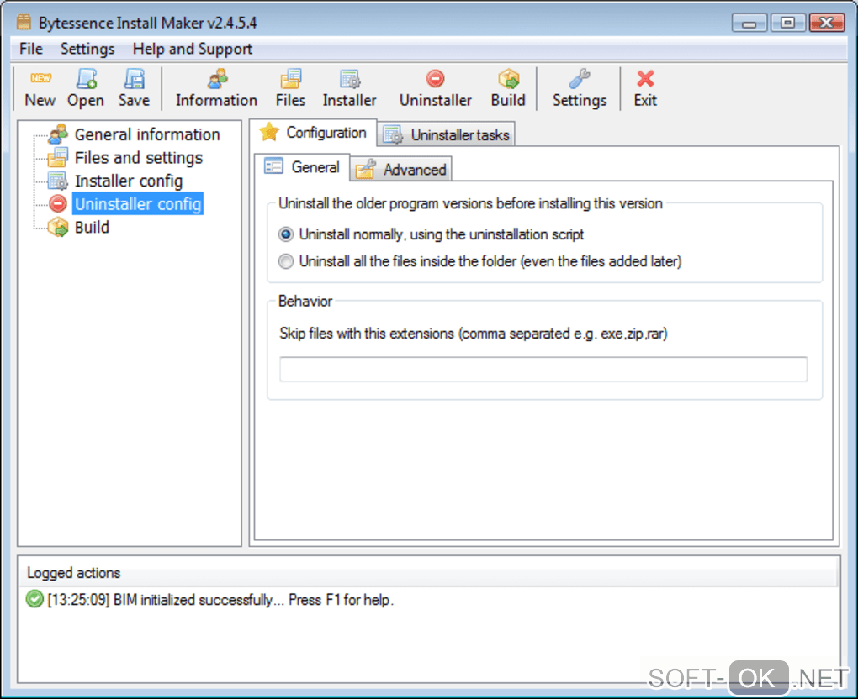Viewport: 858px width, 699px height.
Task: Click the skip file extensions input field
Action: (x=543, y=370)
